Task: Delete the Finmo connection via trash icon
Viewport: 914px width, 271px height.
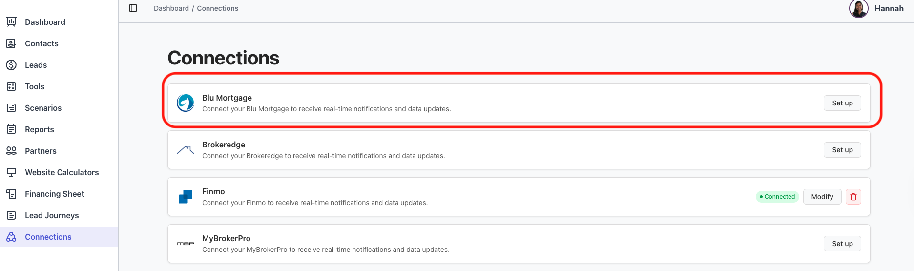Action: click(853, 197)
